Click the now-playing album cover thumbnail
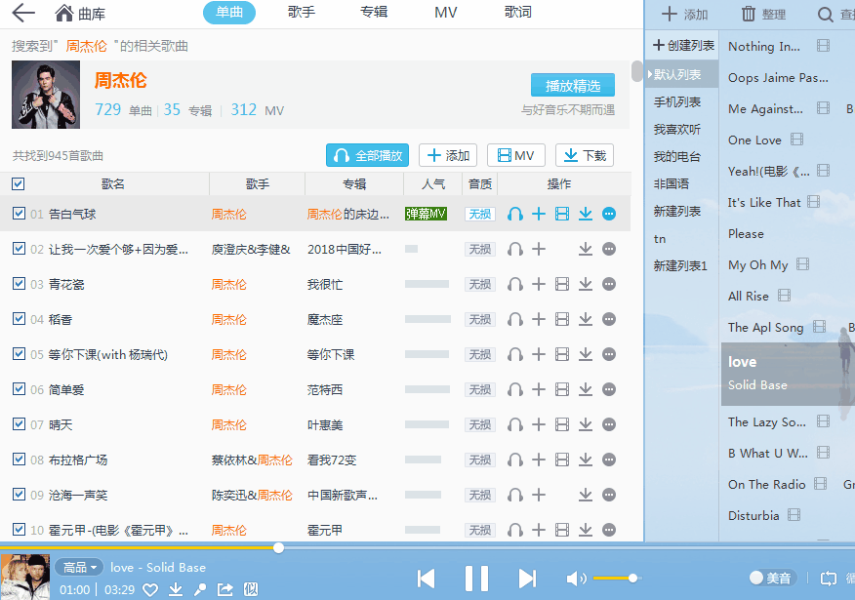 (x=25, y=577)
